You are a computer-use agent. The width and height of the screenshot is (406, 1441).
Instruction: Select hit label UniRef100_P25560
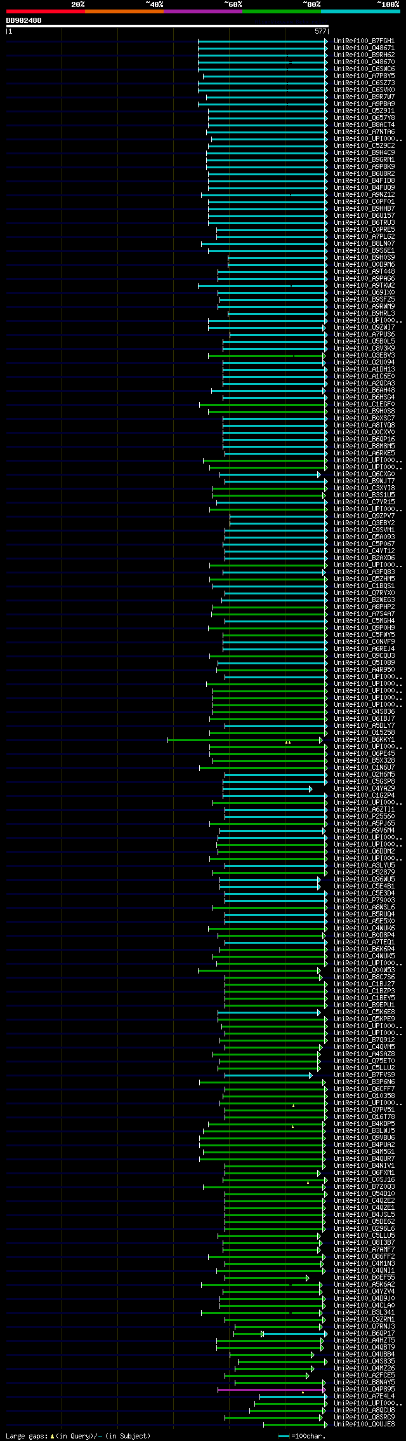(364, 816)
